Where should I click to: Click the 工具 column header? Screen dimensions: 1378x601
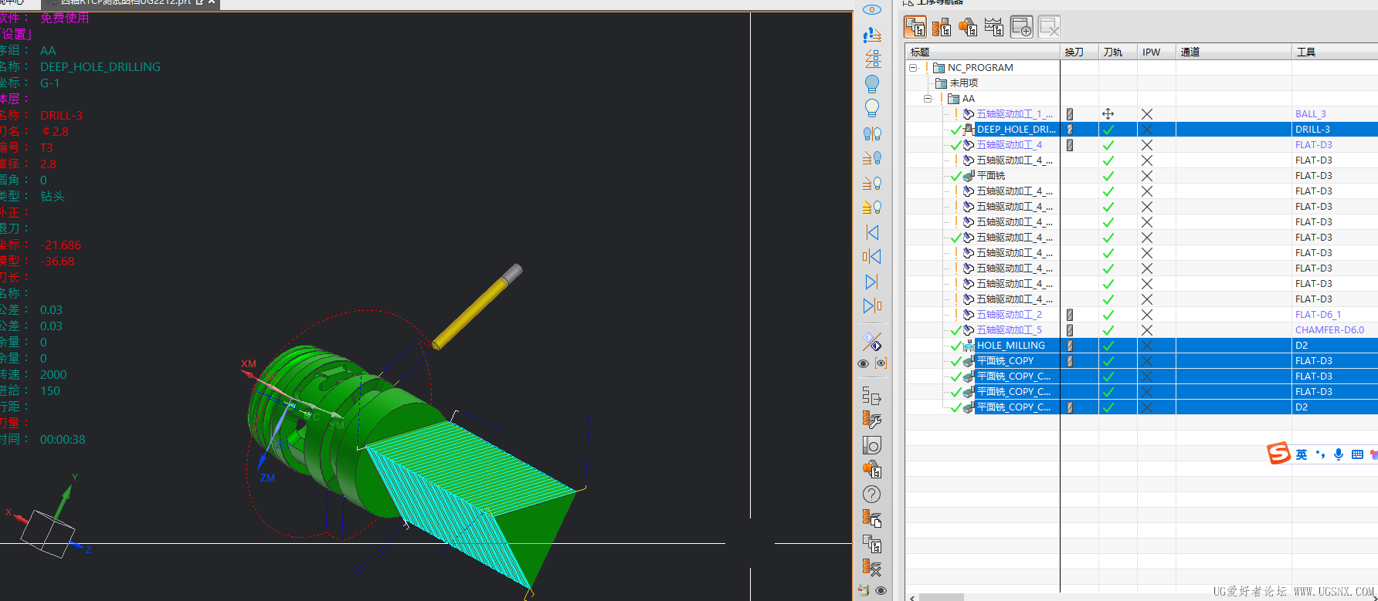tap(1306, 52)
